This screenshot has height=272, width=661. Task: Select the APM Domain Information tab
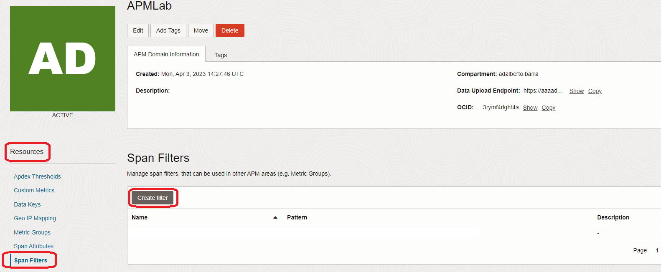(x=166, y=54)
